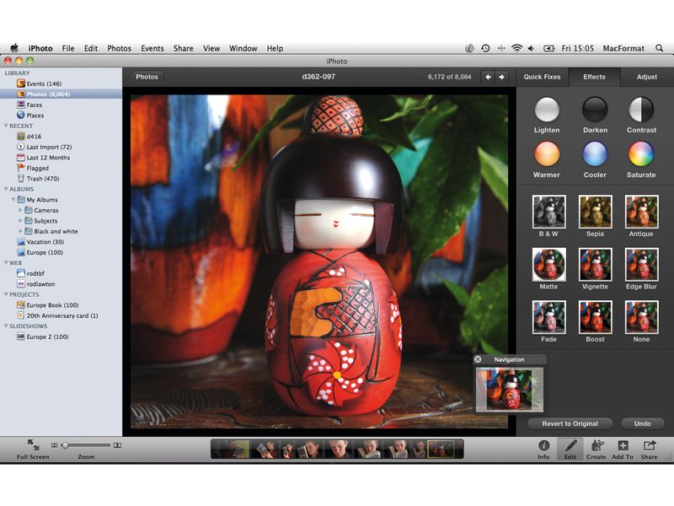Open the Share toolbar icon
The height and width of the screenshot is (506, 674).
click(649, 446)
